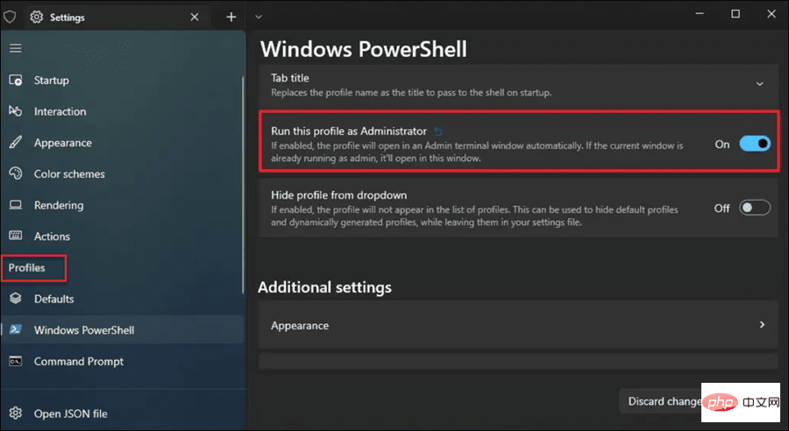Select Windows PowerShell profile in sidebar
This screenshot has width=789, height=431.
[122, 330]
